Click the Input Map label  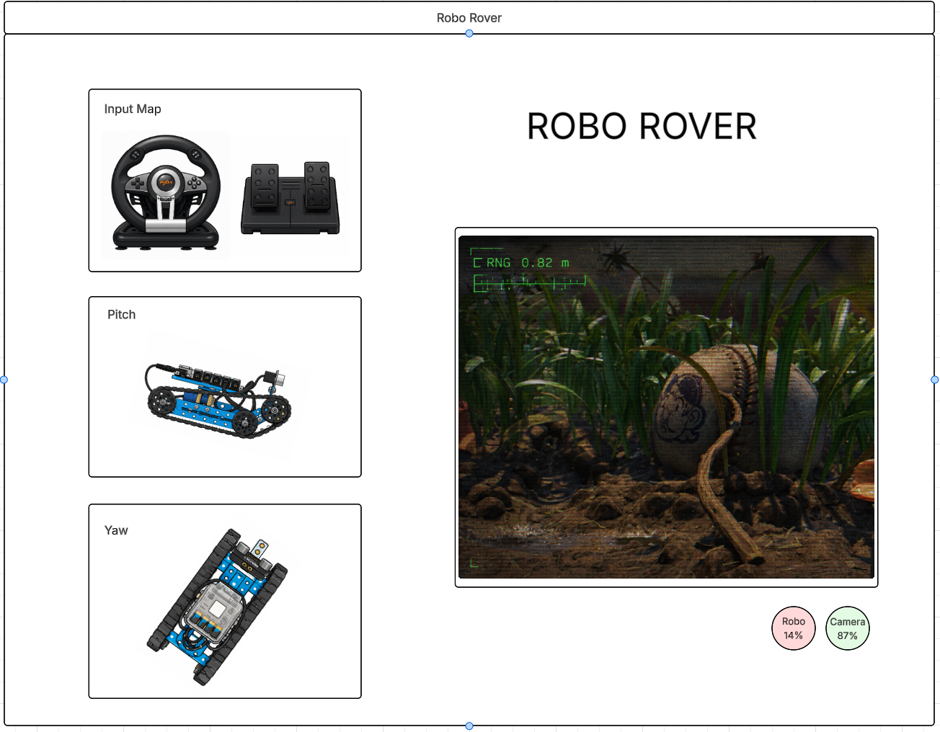point(133,109)
